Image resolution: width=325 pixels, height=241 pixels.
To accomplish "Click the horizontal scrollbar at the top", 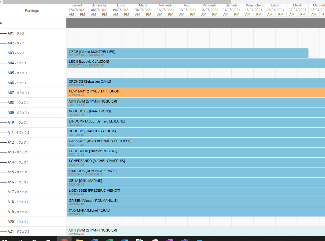I will point(117,2).
